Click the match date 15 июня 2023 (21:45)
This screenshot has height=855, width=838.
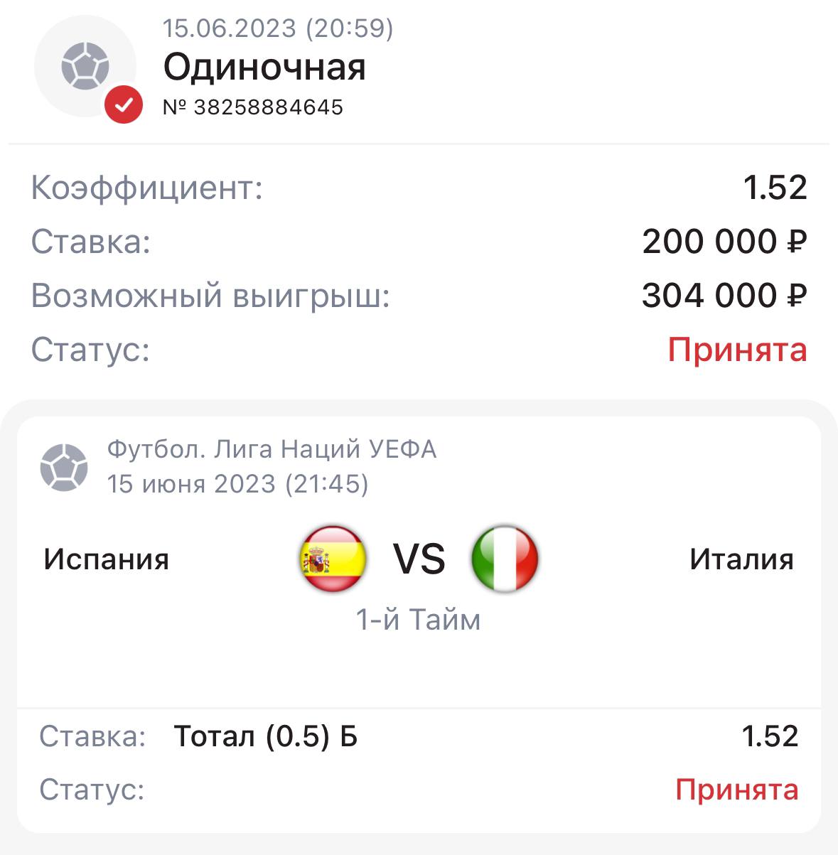point(237,484)
